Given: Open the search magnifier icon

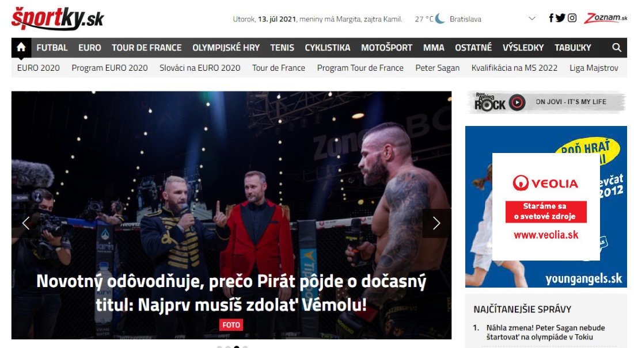Looking at the screenshot, I should click(617, 48).
